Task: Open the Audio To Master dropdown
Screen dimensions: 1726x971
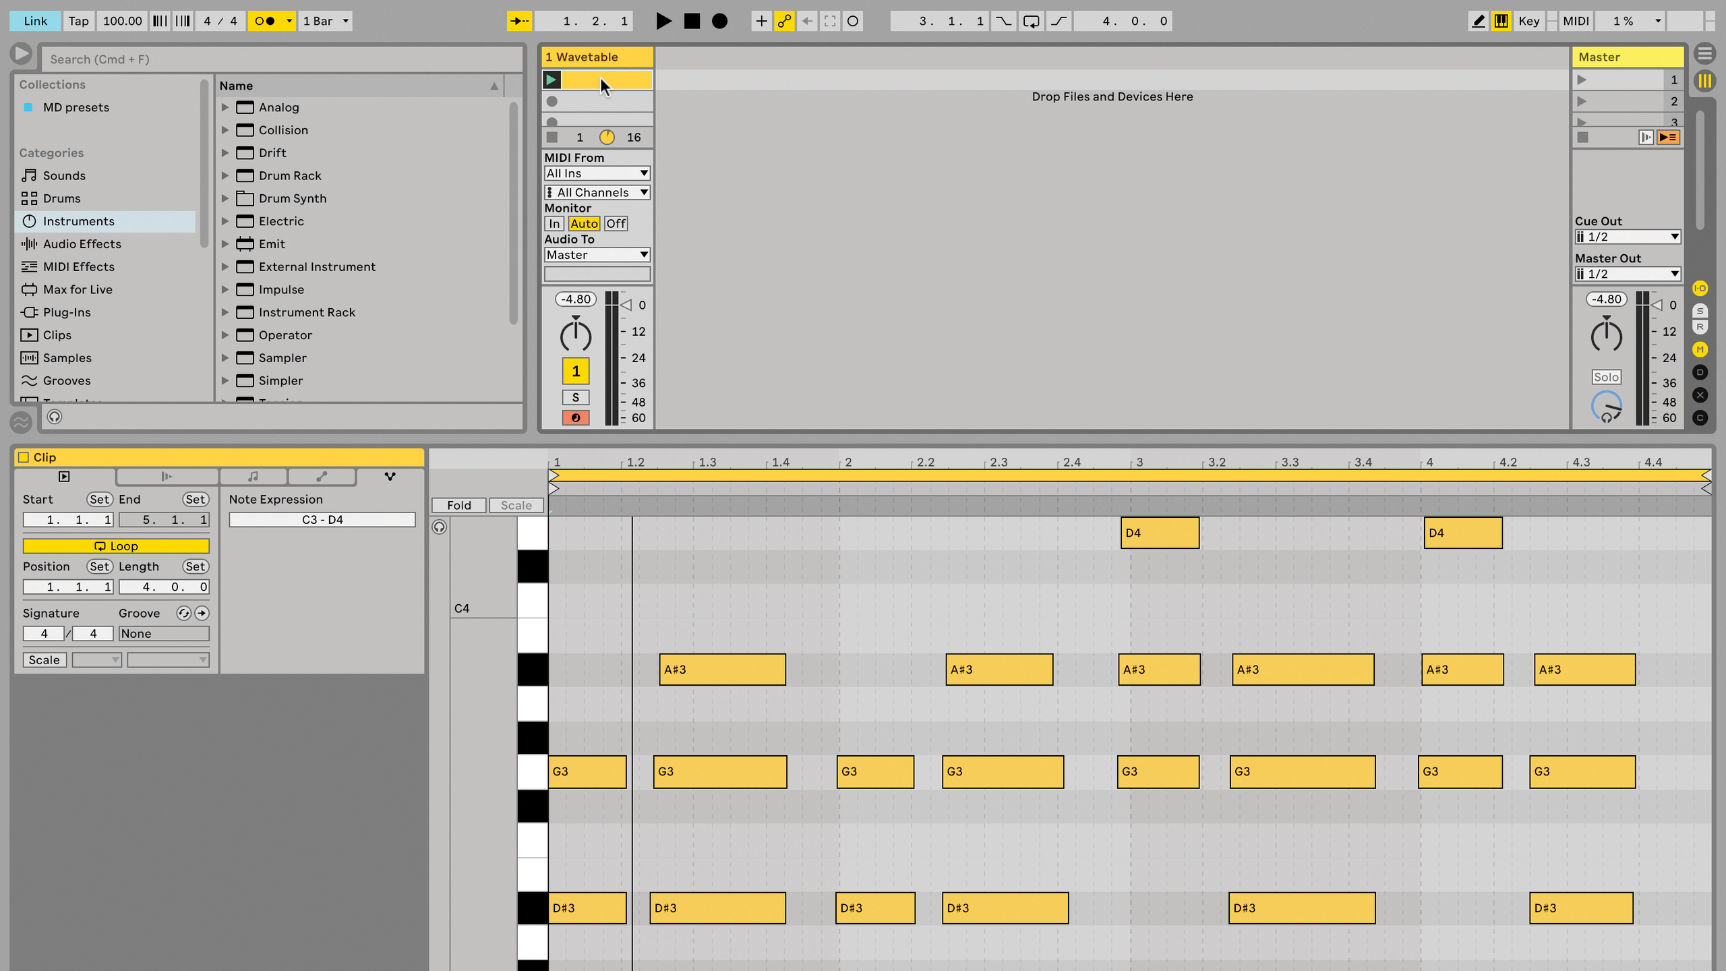Action: click(x=596, y=255)
